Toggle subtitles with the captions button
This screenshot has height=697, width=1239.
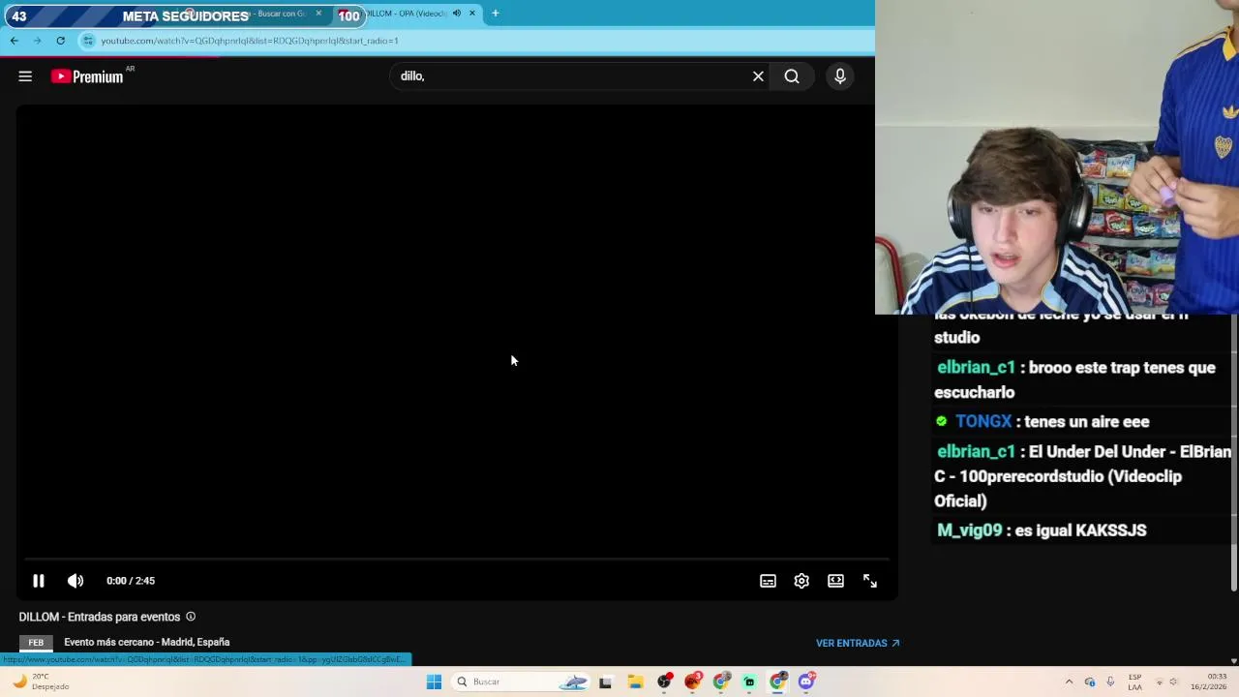point(768,581)
